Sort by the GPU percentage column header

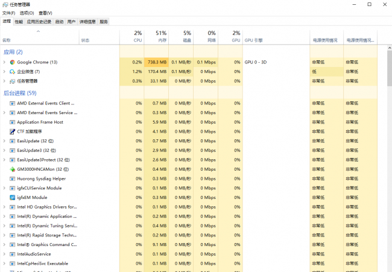[x=230, y=37]
